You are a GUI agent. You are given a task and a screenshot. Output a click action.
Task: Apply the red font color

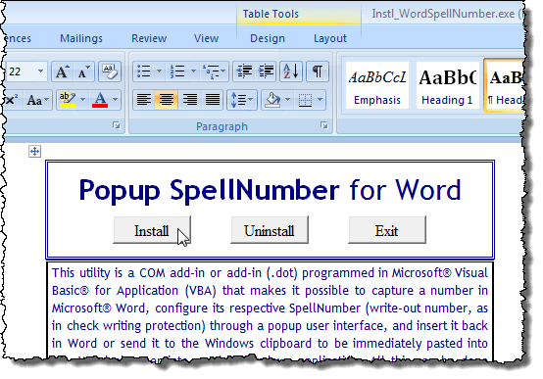click(x=100, y=100)
